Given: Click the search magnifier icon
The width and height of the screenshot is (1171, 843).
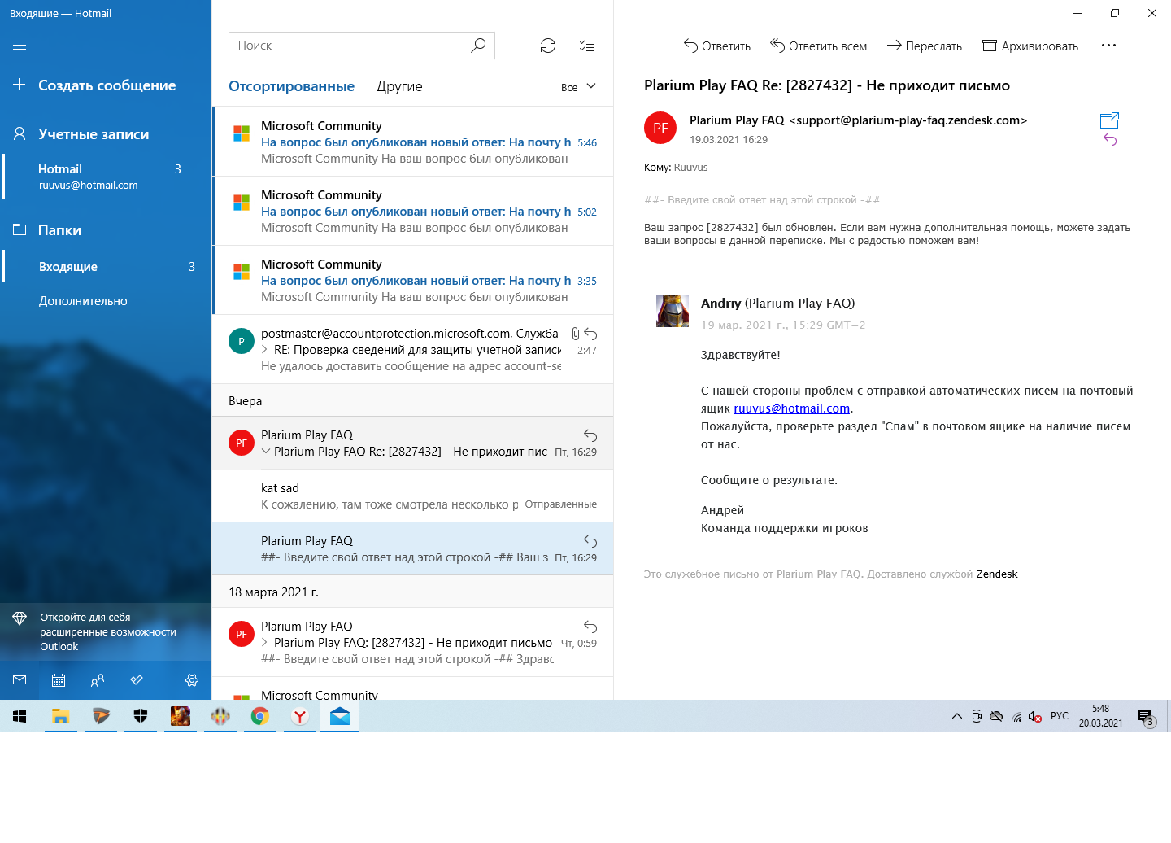Looking at the screenshot, I should tap(478, 46).
